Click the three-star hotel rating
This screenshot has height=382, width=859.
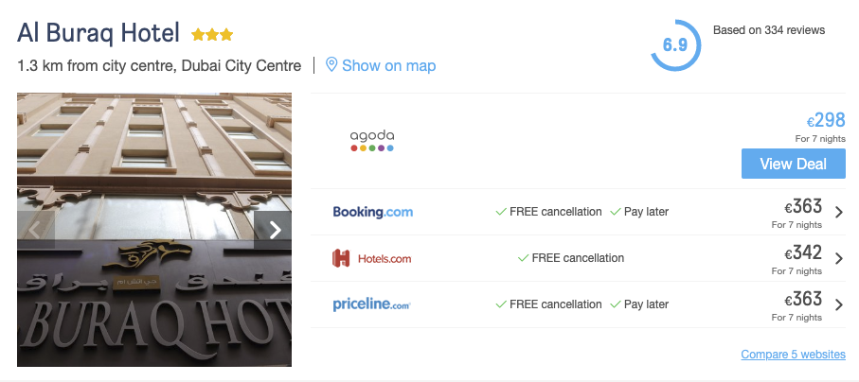212,35
